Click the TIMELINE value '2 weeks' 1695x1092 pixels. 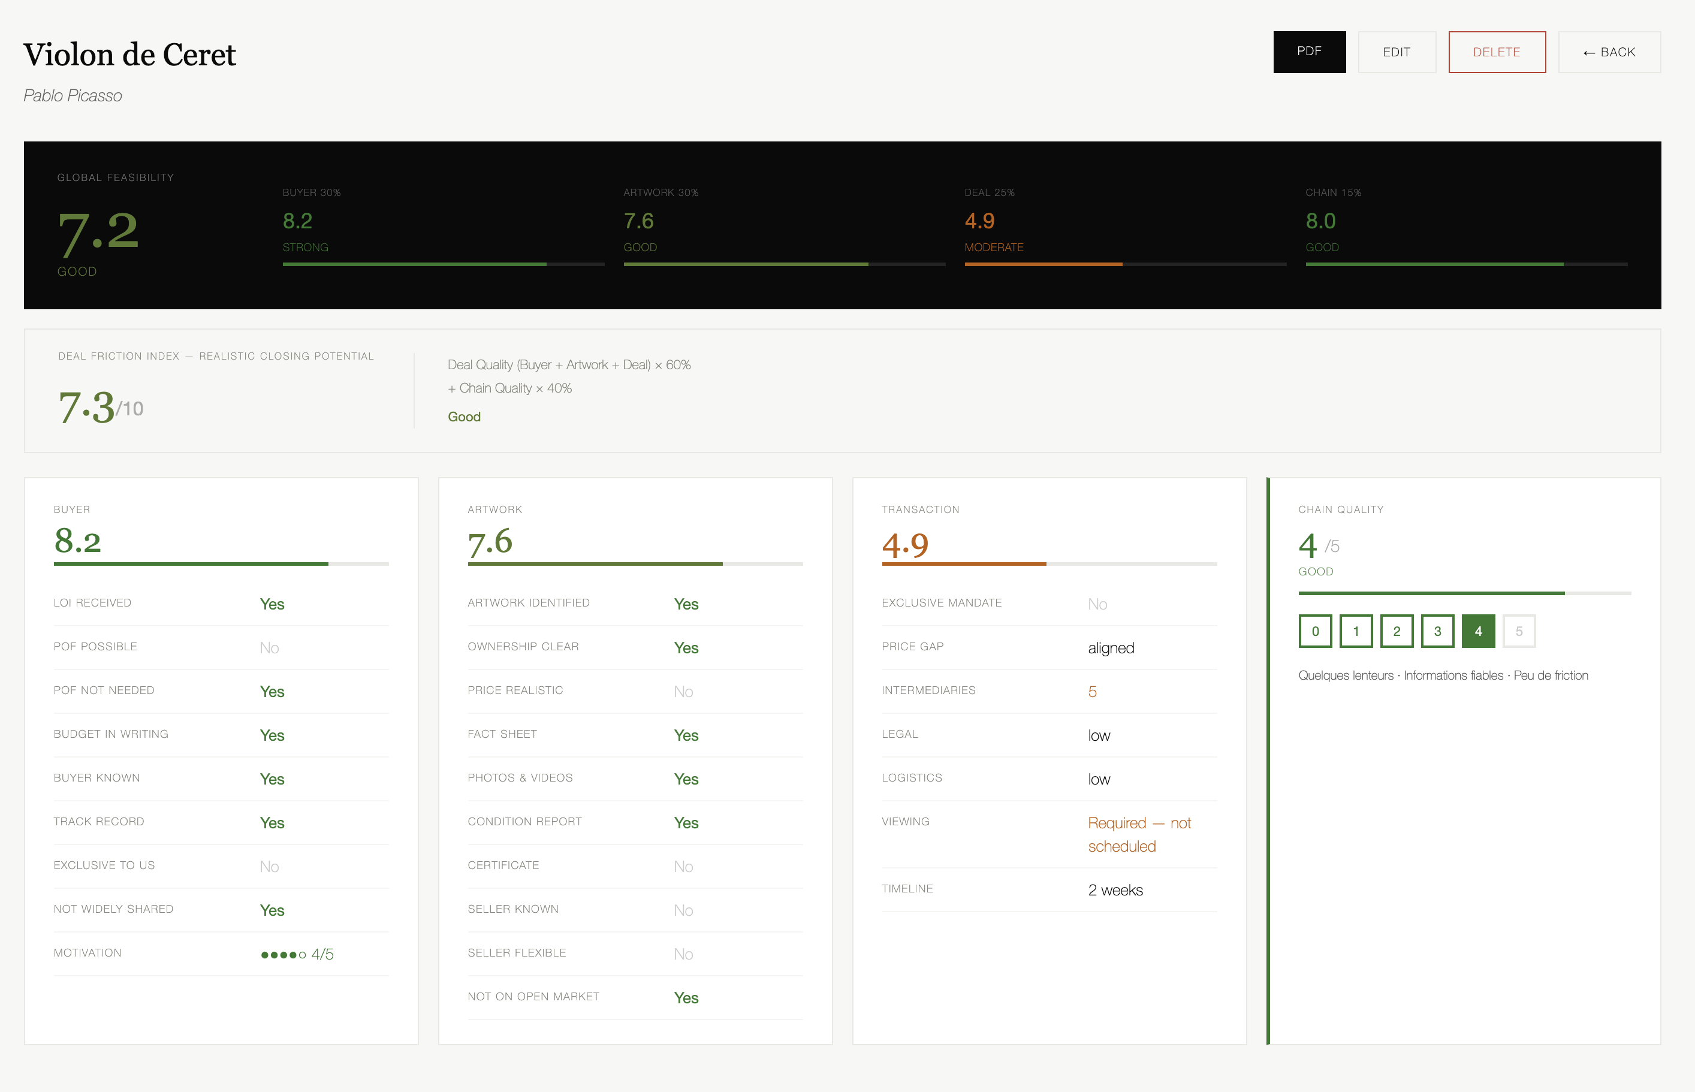[1116, 890]
